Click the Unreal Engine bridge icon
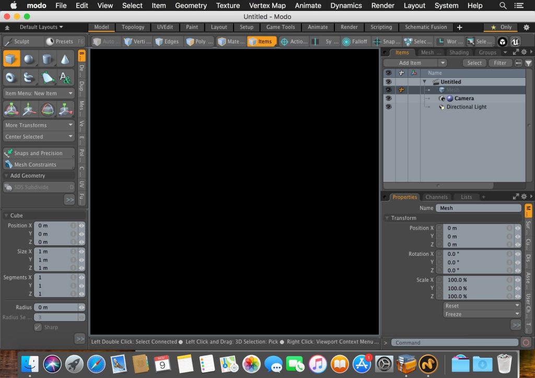This screenshot has width=535, height=378. click(515, 42)
